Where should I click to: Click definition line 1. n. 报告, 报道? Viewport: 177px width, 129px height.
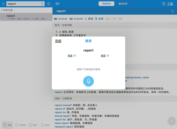tap(64, 32)
